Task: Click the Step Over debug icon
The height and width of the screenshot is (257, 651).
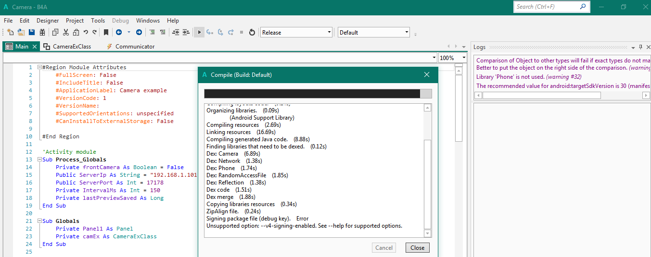Action: coord(220,32)
